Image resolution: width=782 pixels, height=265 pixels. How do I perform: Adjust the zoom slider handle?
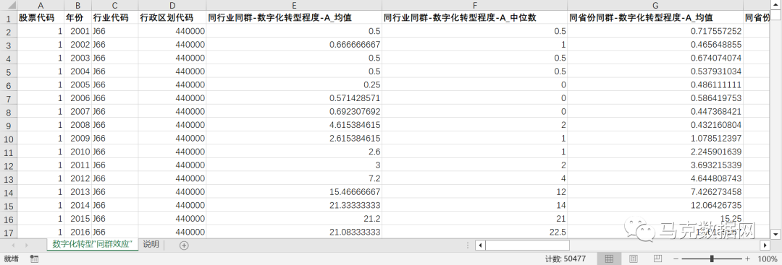[x=712, y=259]
